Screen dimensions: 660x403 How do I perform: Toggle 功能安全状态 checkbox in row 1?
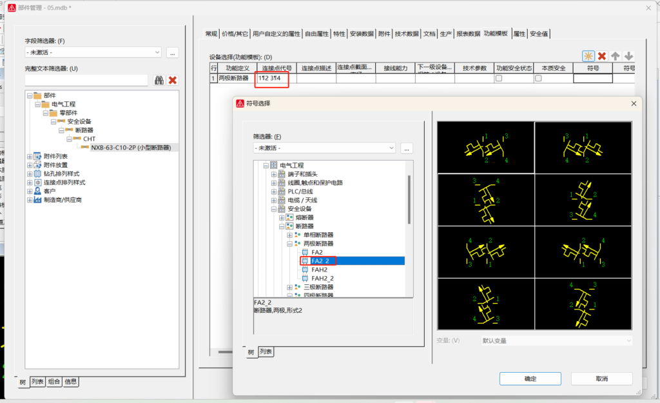498,78
